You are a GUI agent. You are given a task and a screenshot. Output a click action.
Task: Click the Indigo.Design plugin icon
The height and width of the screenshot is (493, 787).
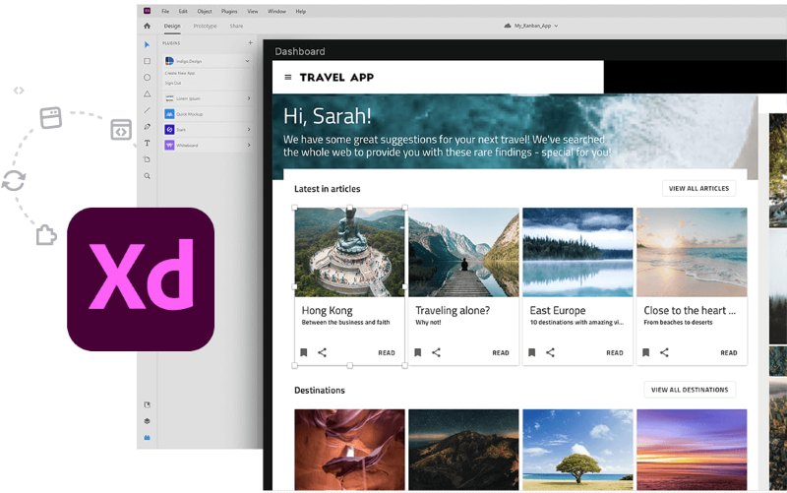(x=169, y=61)
